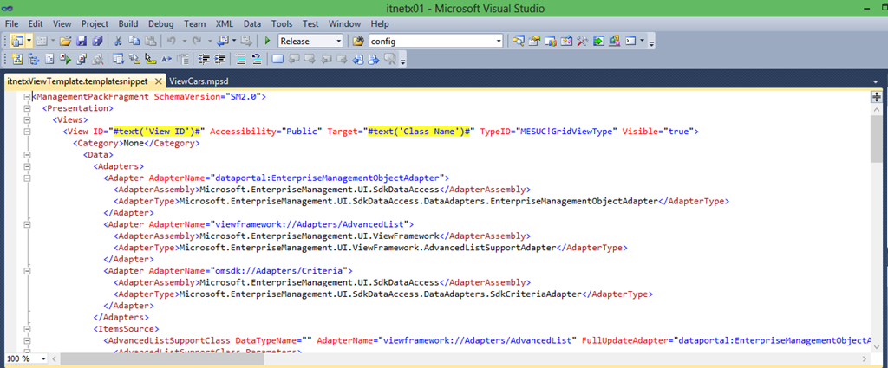Collapse the ItemsSource node in the editor
Viewport: 888px width, 368px height.
27,329
